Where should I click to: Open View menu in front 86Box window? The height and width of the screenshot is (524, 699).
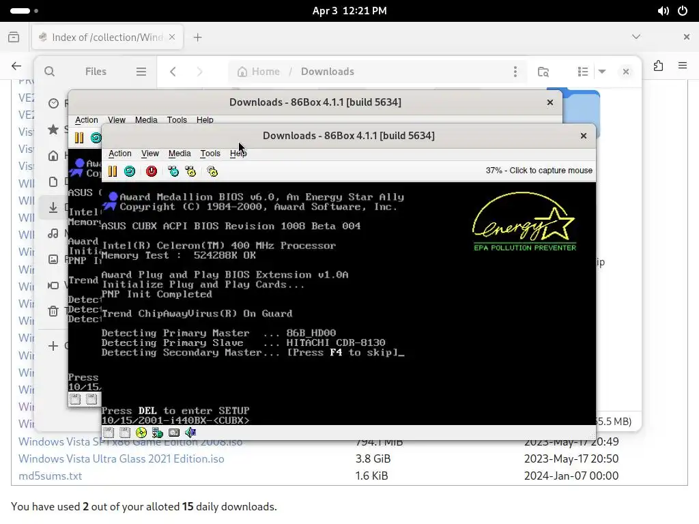[149, 154]
